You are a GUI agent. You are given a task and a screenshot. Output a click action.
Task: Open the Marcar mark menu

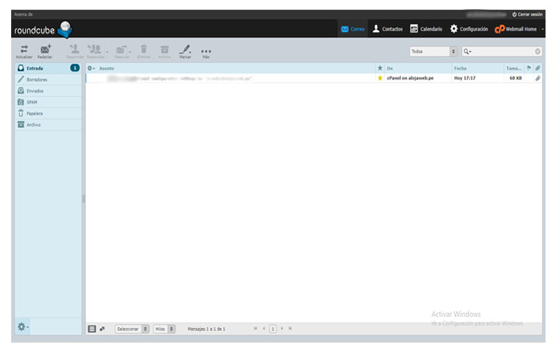coord(185,51)
